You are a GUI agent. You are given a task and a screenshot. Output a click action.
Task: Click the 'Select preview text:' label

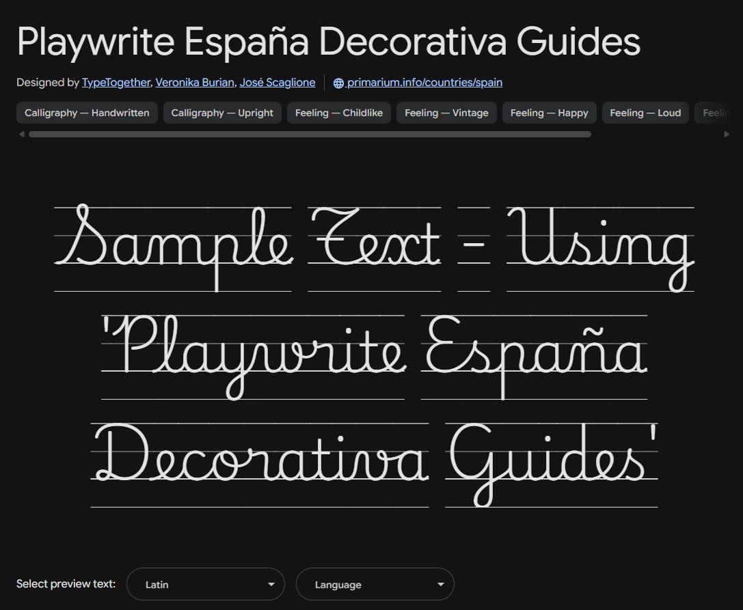point(66,583)
